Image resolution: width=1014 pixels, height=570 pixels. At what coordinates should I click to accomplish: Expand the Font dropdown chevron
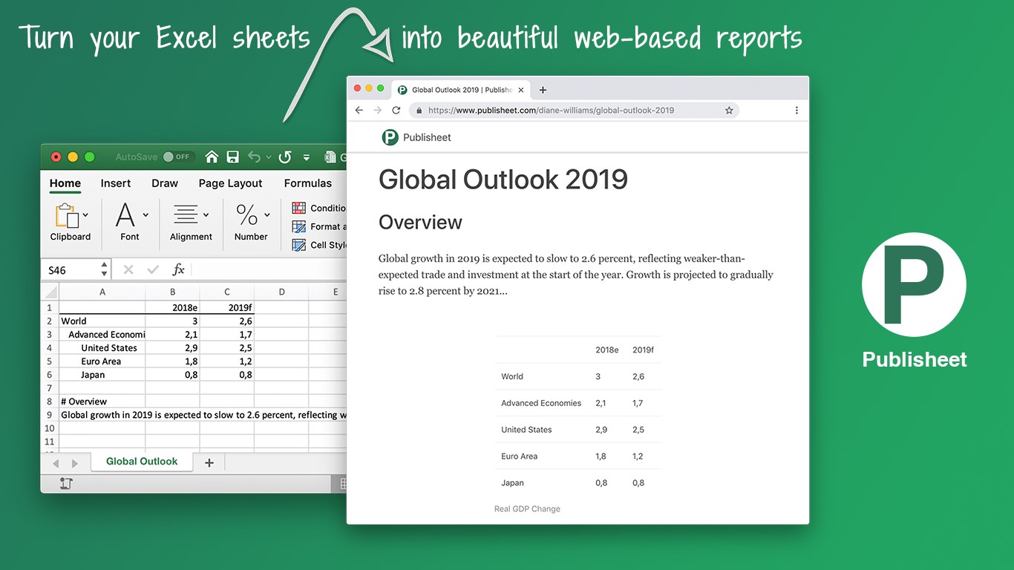pos(145,214)
